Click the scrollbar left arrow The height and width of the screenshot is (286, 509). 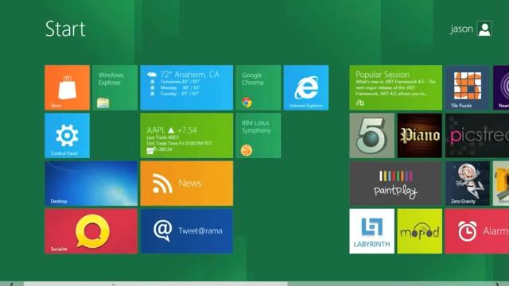click(x=12, y=284)
